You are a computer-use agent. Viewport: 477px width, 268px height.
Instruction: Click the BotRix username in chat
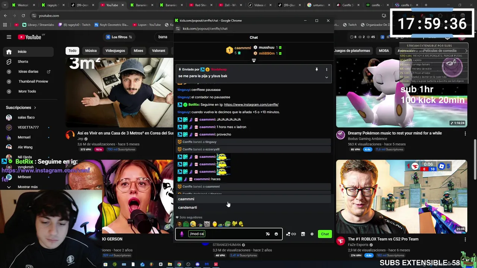point(194,105)
